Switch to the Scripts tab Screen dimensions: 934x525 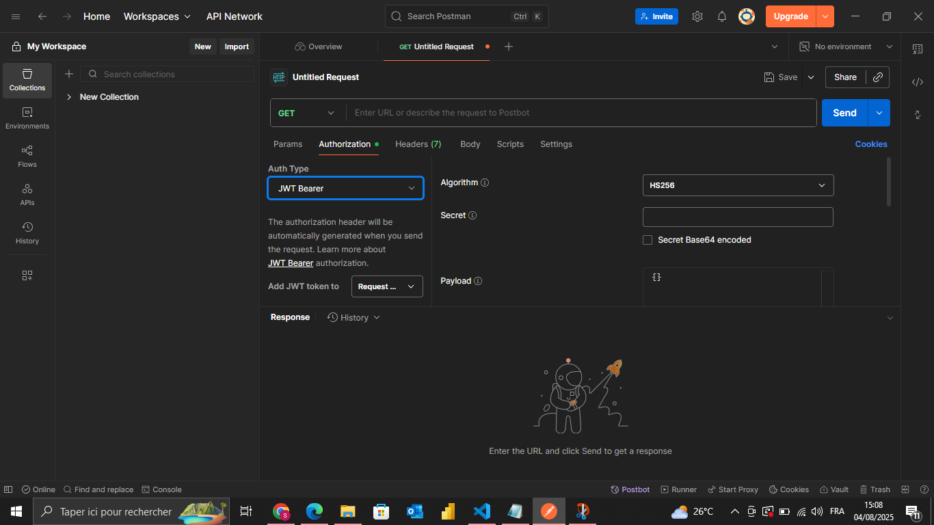(x=510, y=144)
